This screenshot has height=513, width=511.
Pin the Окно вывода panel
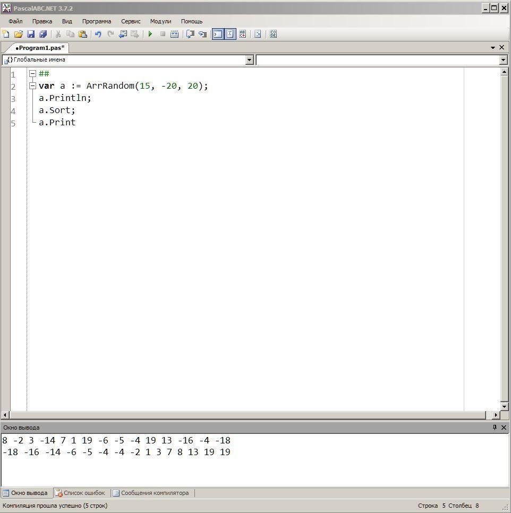coord(495,427)
